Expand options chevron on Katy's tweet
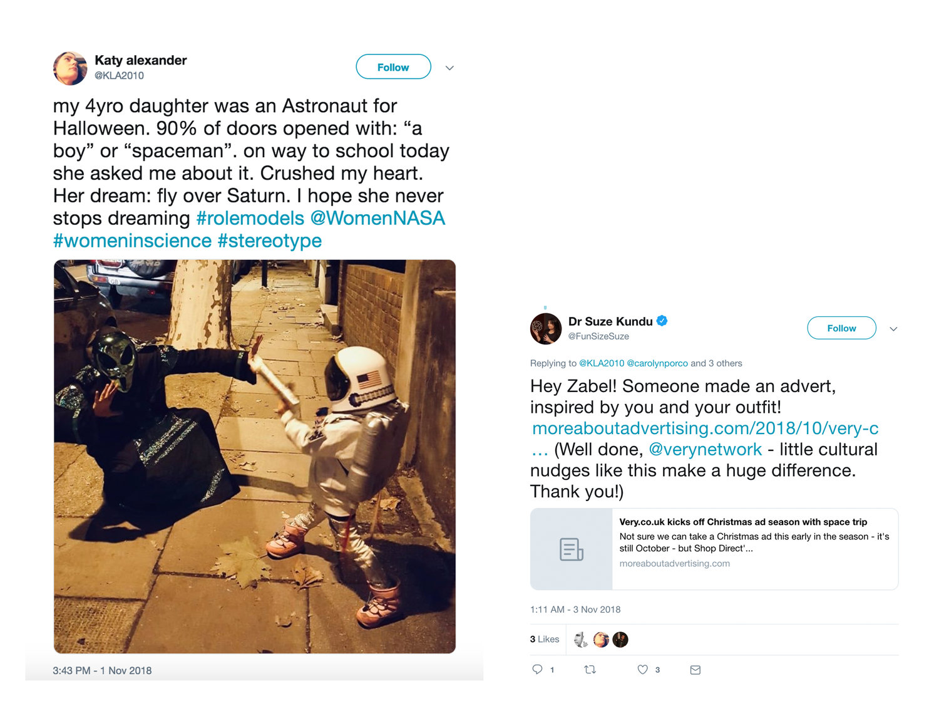Image resolution: width=939 pixels, height=726 pixels. click(x=449, y=68)
